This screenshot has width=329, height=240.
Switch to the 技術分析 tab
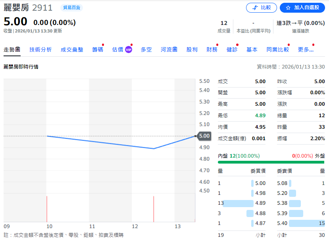click(x=40, y=50)
